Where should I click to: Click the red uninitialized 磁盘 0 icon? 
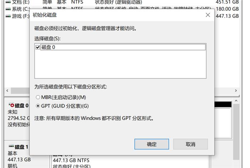pyautogui.click(x=11, y=105)
